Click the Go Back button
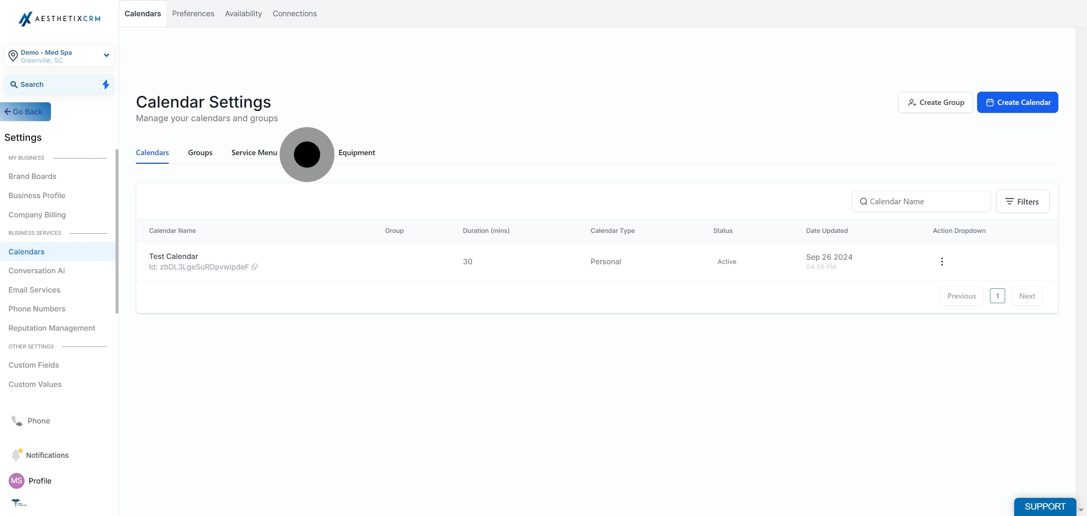 [25, 112]
